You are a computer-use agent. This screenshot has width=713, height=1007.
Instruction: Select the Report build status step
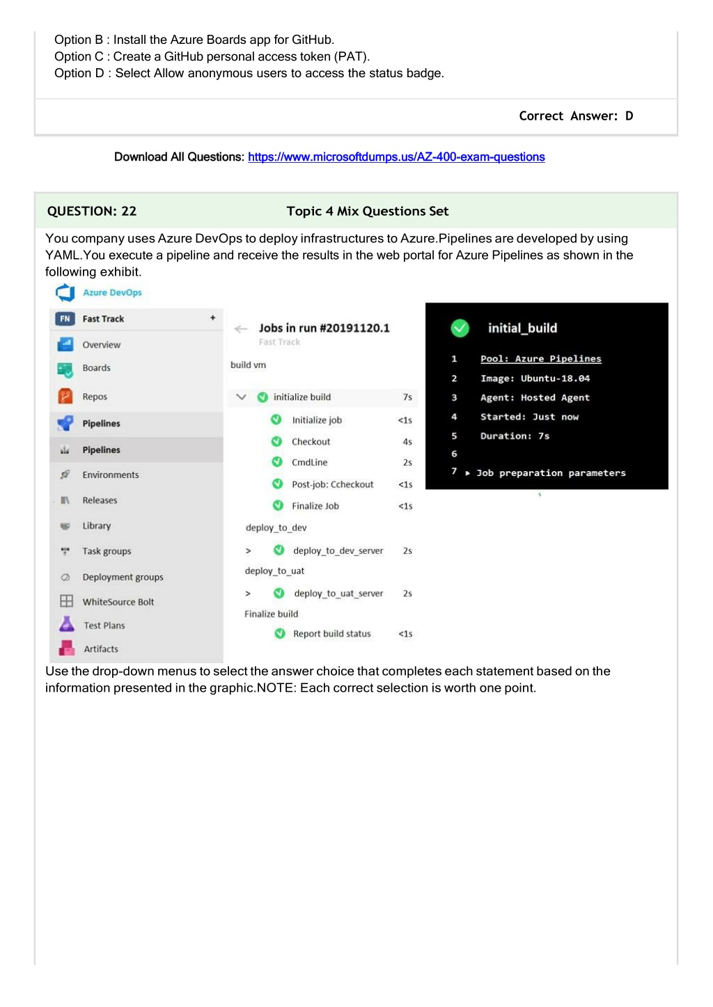point(345,634)
